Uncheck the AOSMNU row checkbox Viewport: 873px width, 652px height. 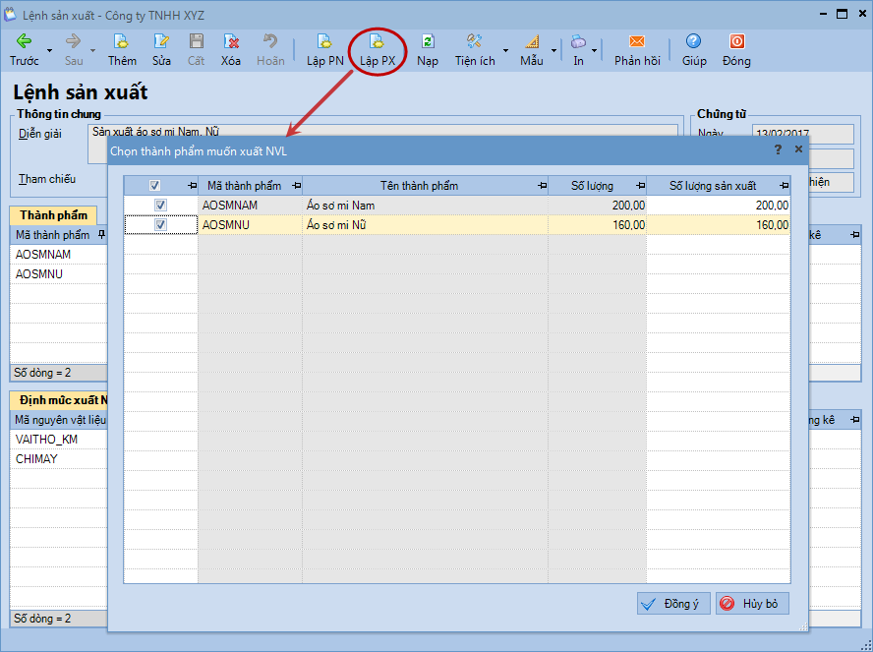tap(160, 225)
